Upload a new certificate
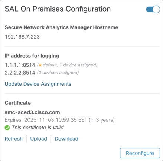Screen dimensions: 163x161 [x=39, y=139]
